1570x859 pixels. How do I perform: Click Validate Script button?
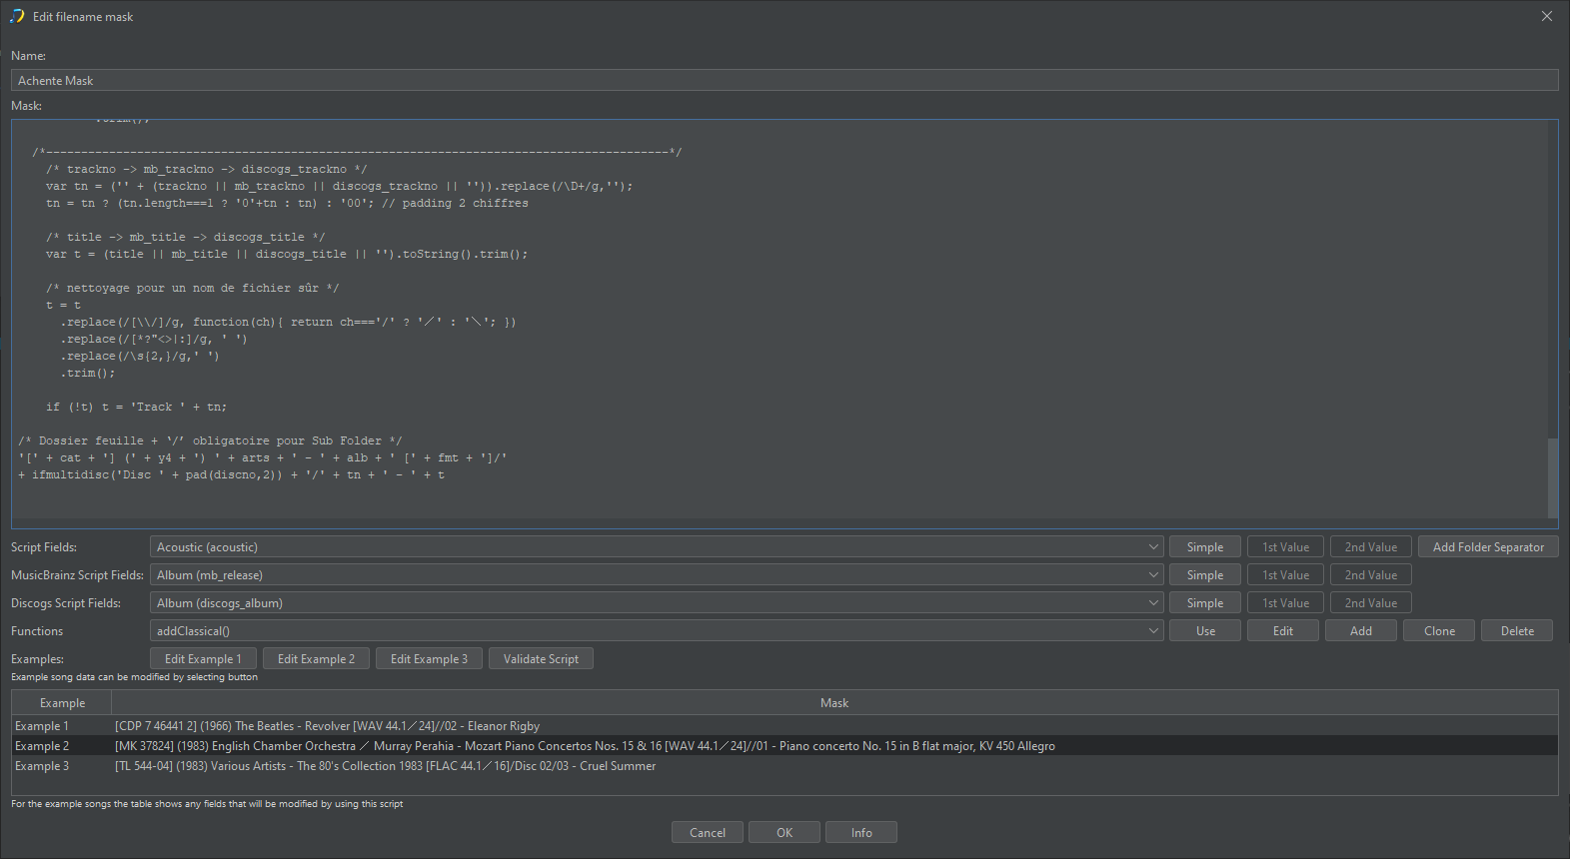click(541, 659)
